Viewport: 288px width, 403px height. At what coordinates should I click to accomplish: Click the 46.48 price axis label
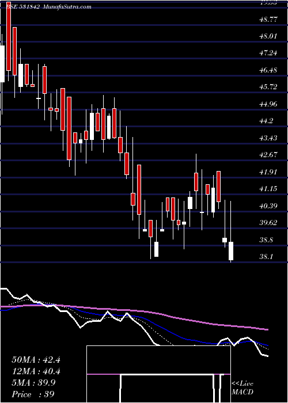pyautogui.click(x=267, y=70)
